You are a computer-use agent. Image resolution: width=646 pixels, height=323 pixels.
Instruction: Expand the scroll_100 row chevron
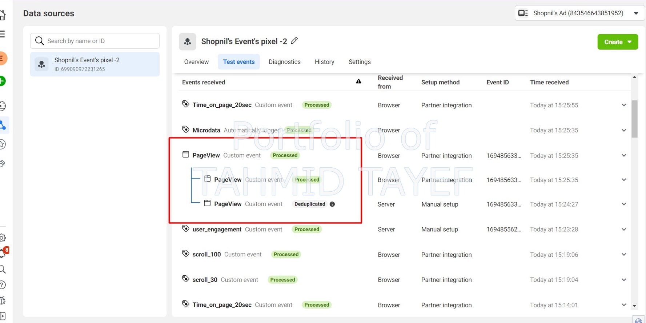[624, 254]
